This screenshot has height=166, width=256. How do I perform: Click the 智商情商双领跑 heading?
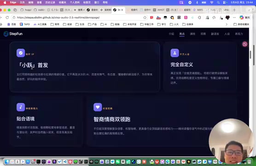tap(112, 119)
